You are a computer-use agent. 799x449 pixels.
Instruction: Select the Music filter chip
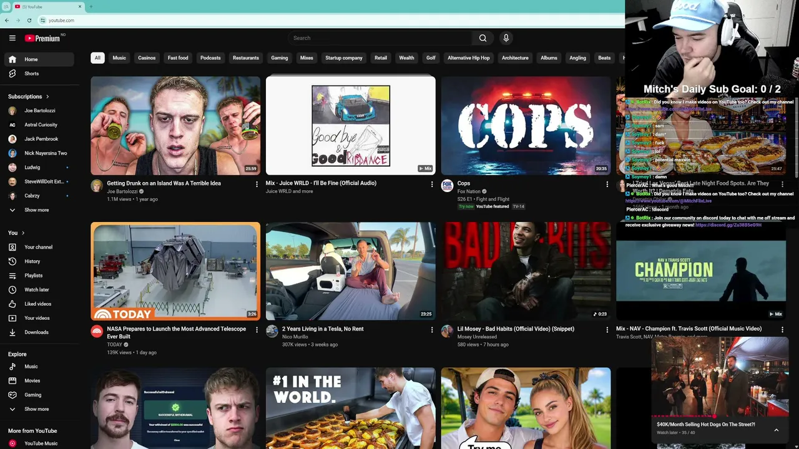pyautogui.click(x=119, y=58)
